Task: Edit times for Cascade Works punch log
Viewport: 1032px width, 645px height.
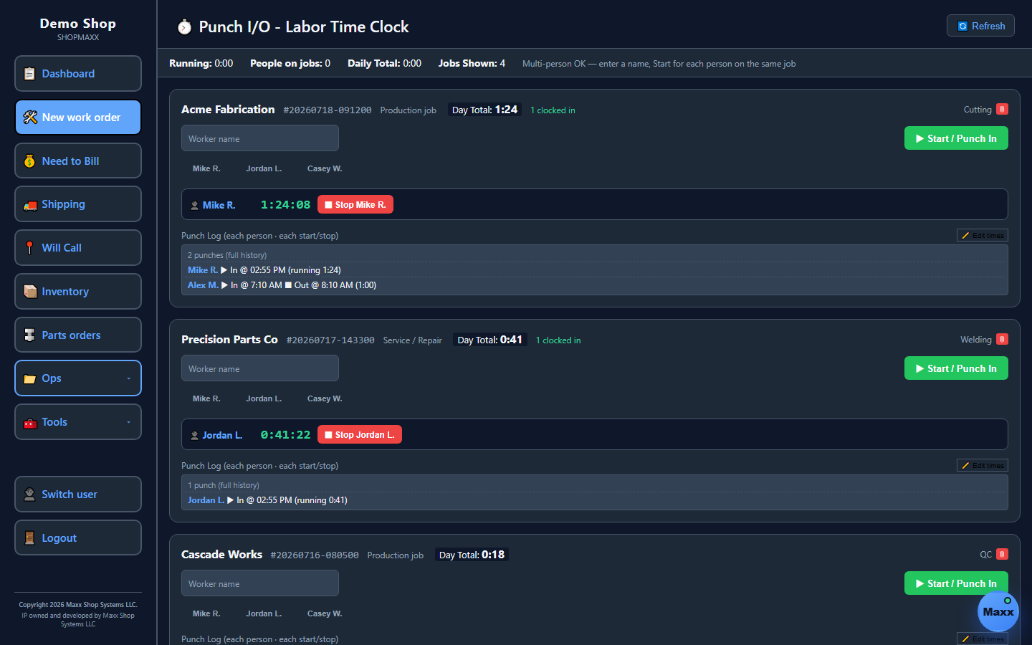Action: tap(983, 639)
